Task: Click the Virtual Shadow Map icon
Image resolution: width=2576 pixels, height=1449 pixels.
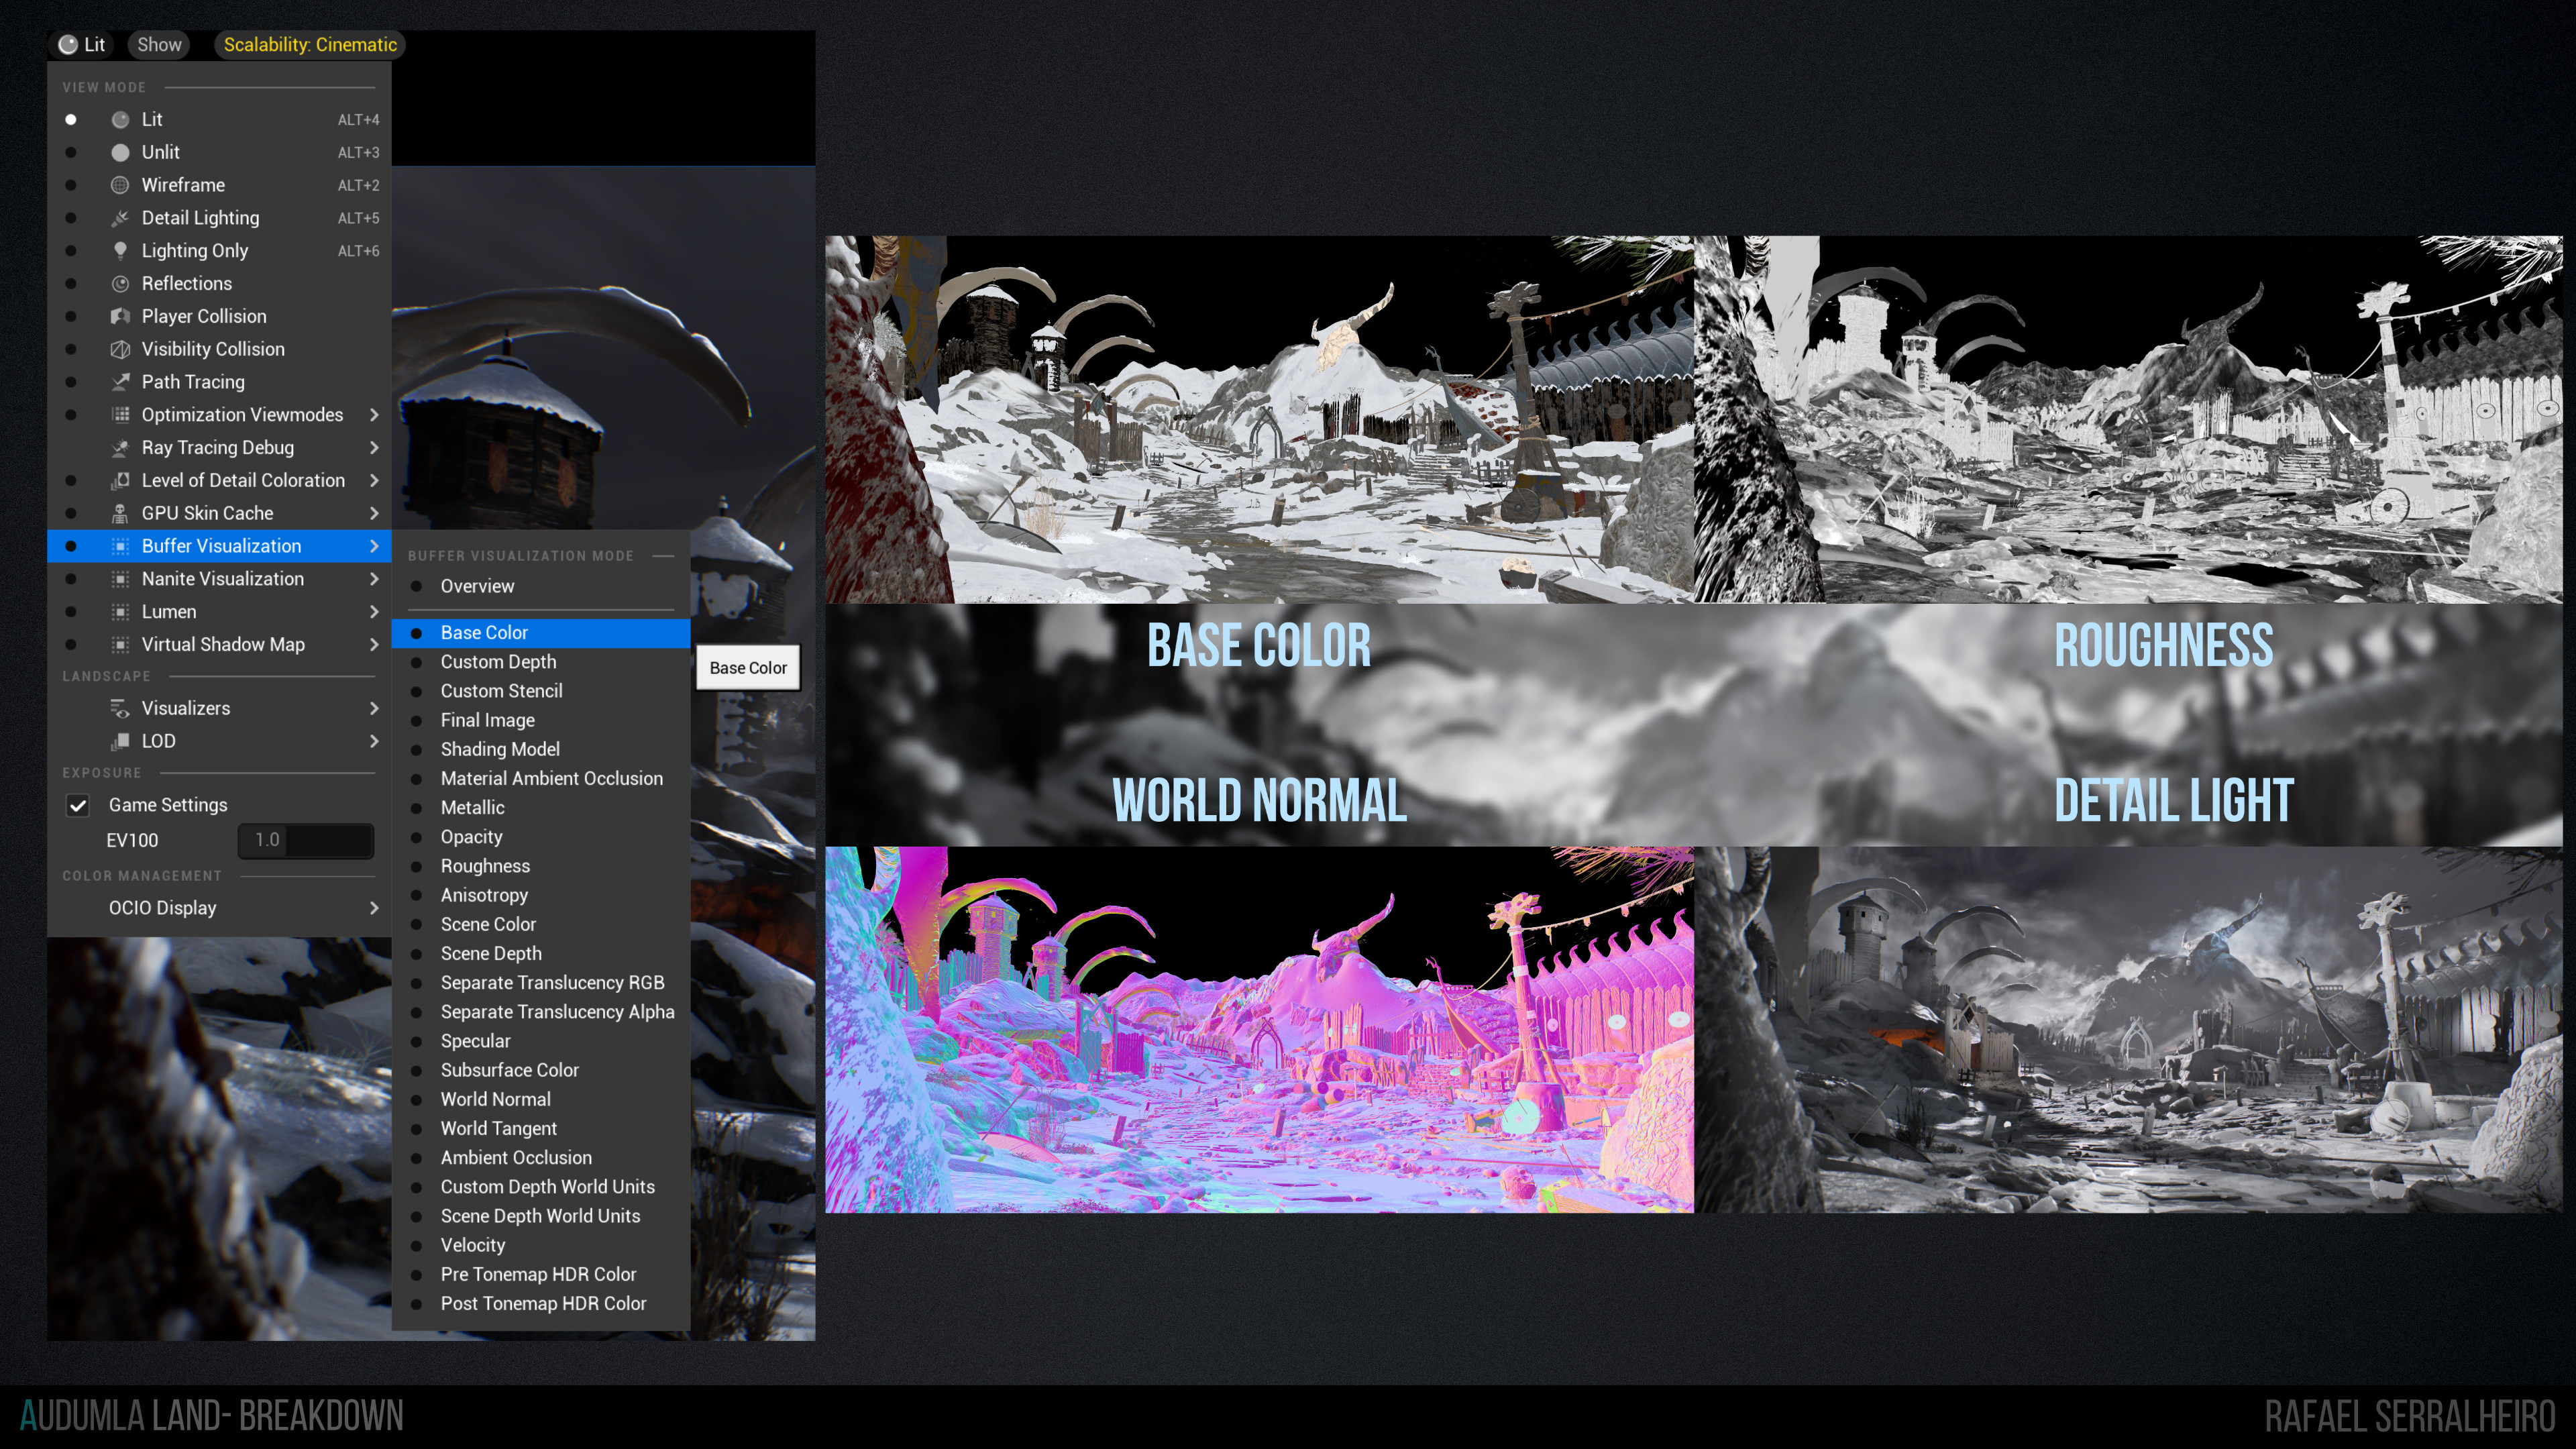Action: point(120,645)
